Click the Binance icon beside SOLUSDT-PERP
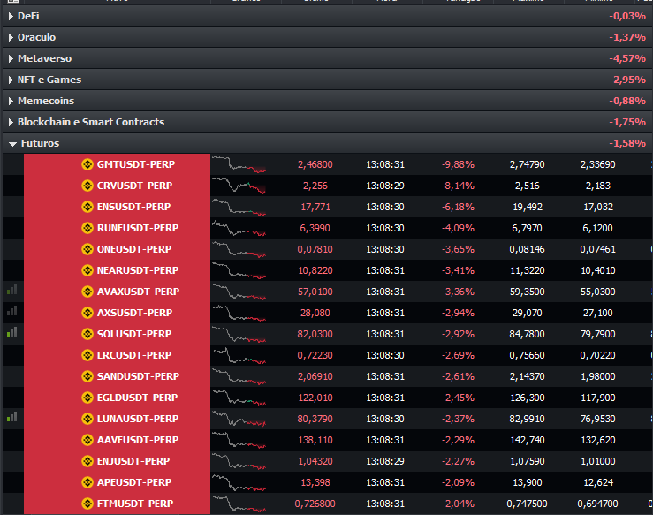The image size is (653, 515). point(87,334)
